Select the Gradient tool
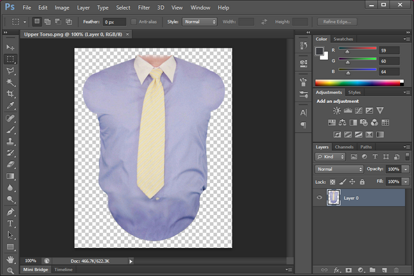The width and height of the screenshot is (414, 276). point(10,176)
